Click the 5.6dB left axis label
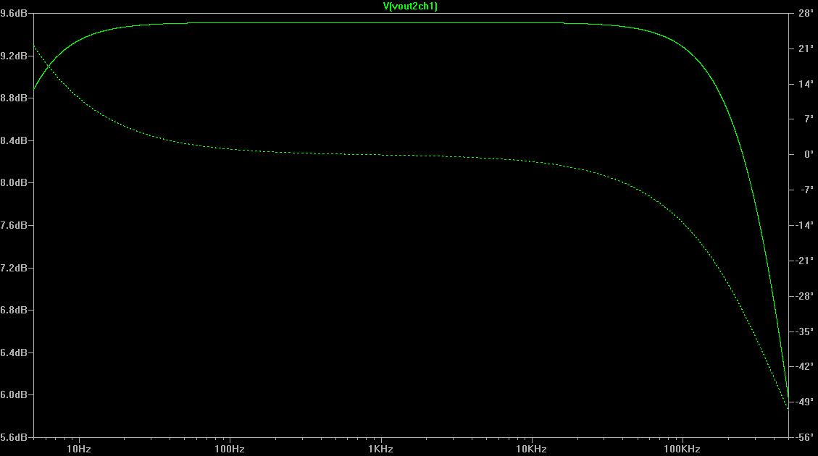Viewport: 818px width, 456px height. pyautogui.click(x=14, y=437)
